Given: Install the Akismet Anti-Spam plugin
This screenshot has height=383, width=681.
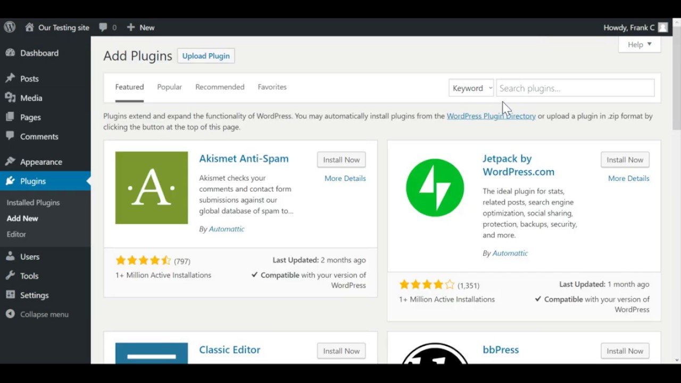Looking at the screenshot, I should [x=341, y=160].
